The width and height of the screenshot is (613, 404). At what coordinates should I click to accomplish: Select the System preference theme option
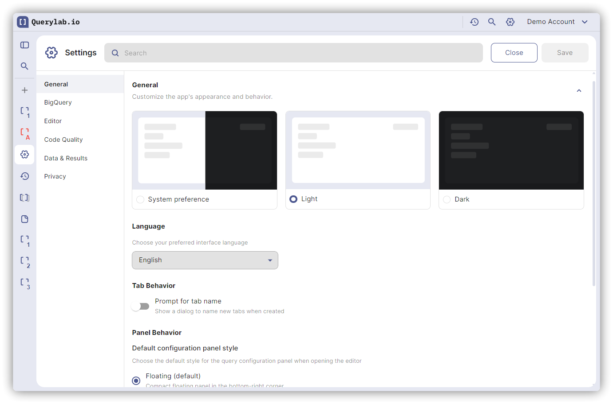(140, 199)
